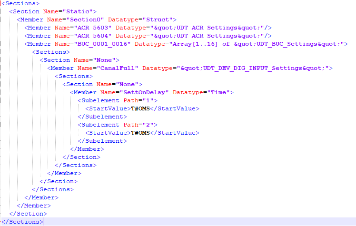
Task: Click the Datatype value on the ACR 5604 line
Action: point(207,36)
